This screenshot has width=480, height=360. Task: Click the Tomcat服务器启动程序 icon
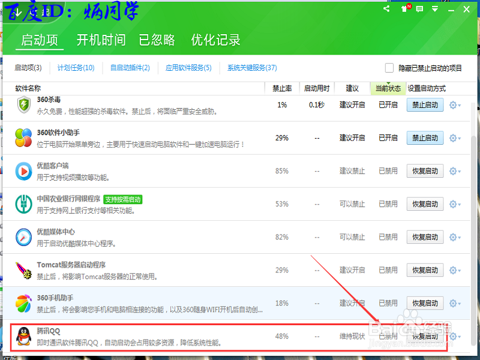pos(23,269)
